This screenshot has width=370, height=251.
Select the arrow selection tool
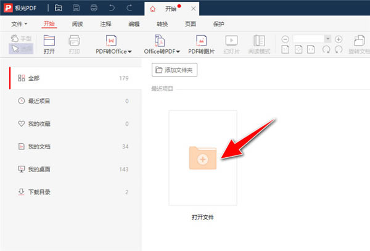[x=21, y=49]
